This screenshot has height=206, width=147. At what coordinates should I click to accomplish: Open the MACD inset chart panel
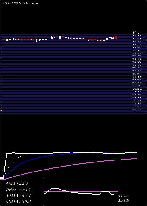tap(81, 191)
